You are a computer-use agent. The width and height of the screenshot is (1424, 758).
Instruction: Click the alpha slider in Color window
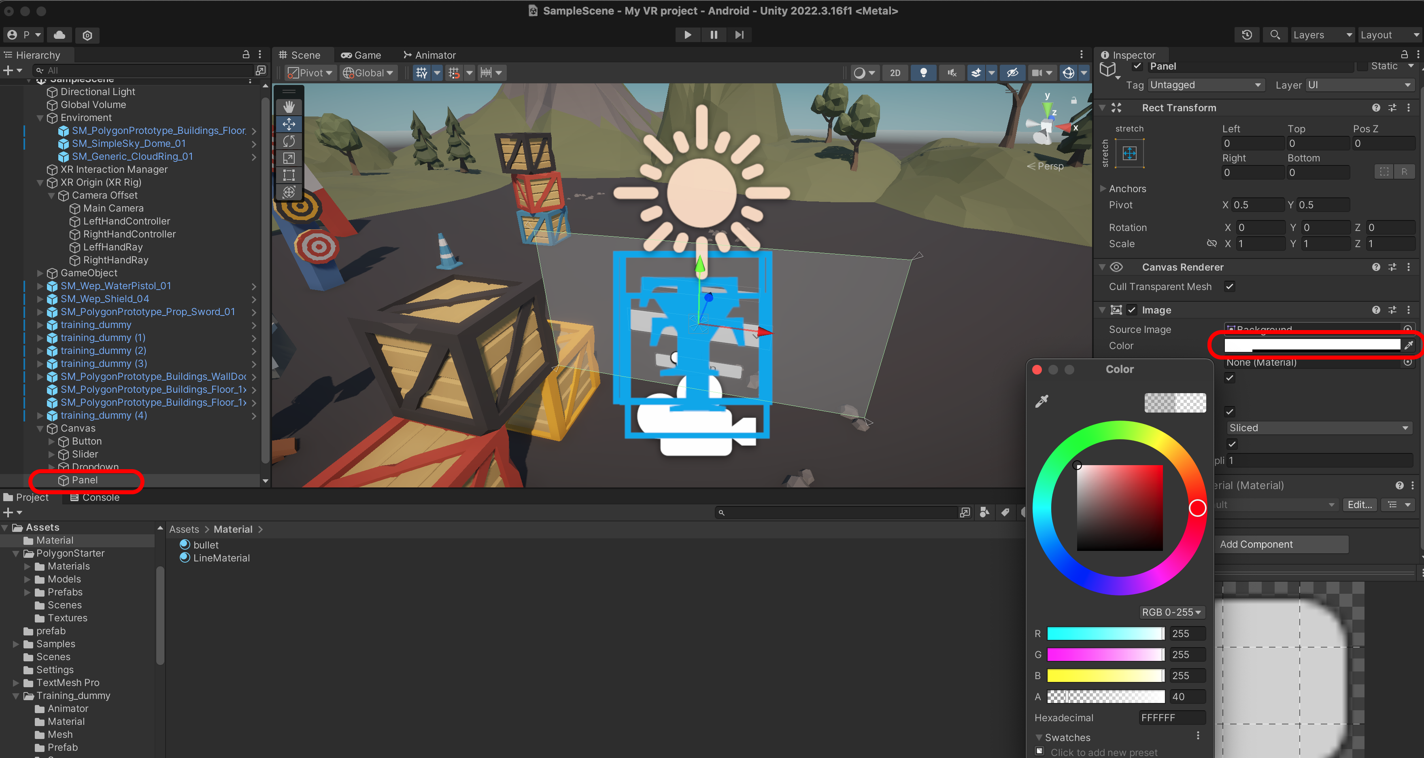[1105, 697]
